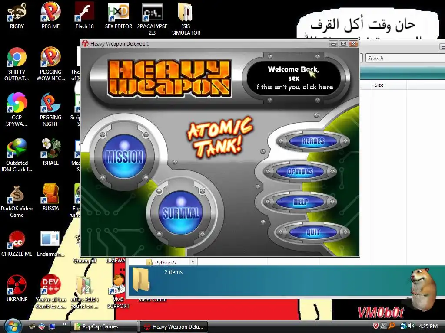Open the zipped folder icon on the desktop
This screenshot has height=333, width=445.
pyautogui.click(x=186, y=19)
